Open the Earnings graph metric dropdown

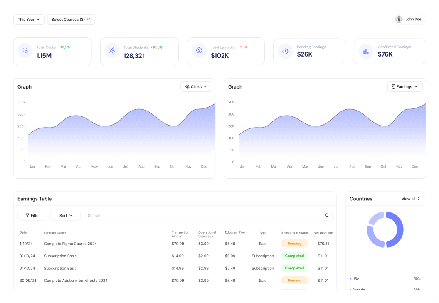click(404, 87)
